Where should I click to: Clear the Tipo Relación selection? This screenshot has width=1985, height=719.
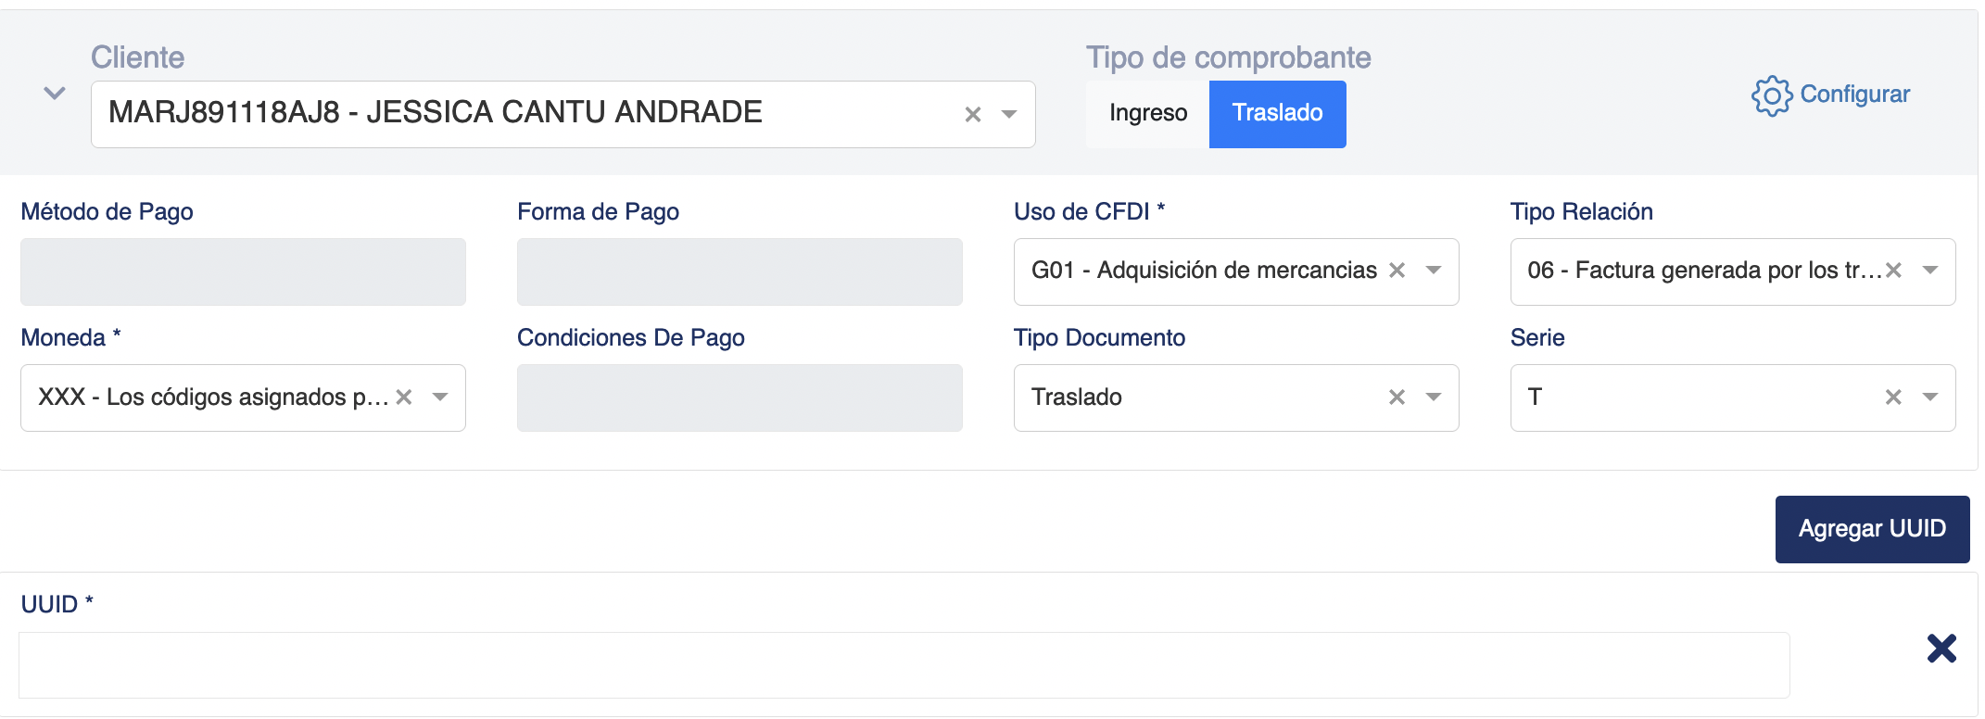1893,270
